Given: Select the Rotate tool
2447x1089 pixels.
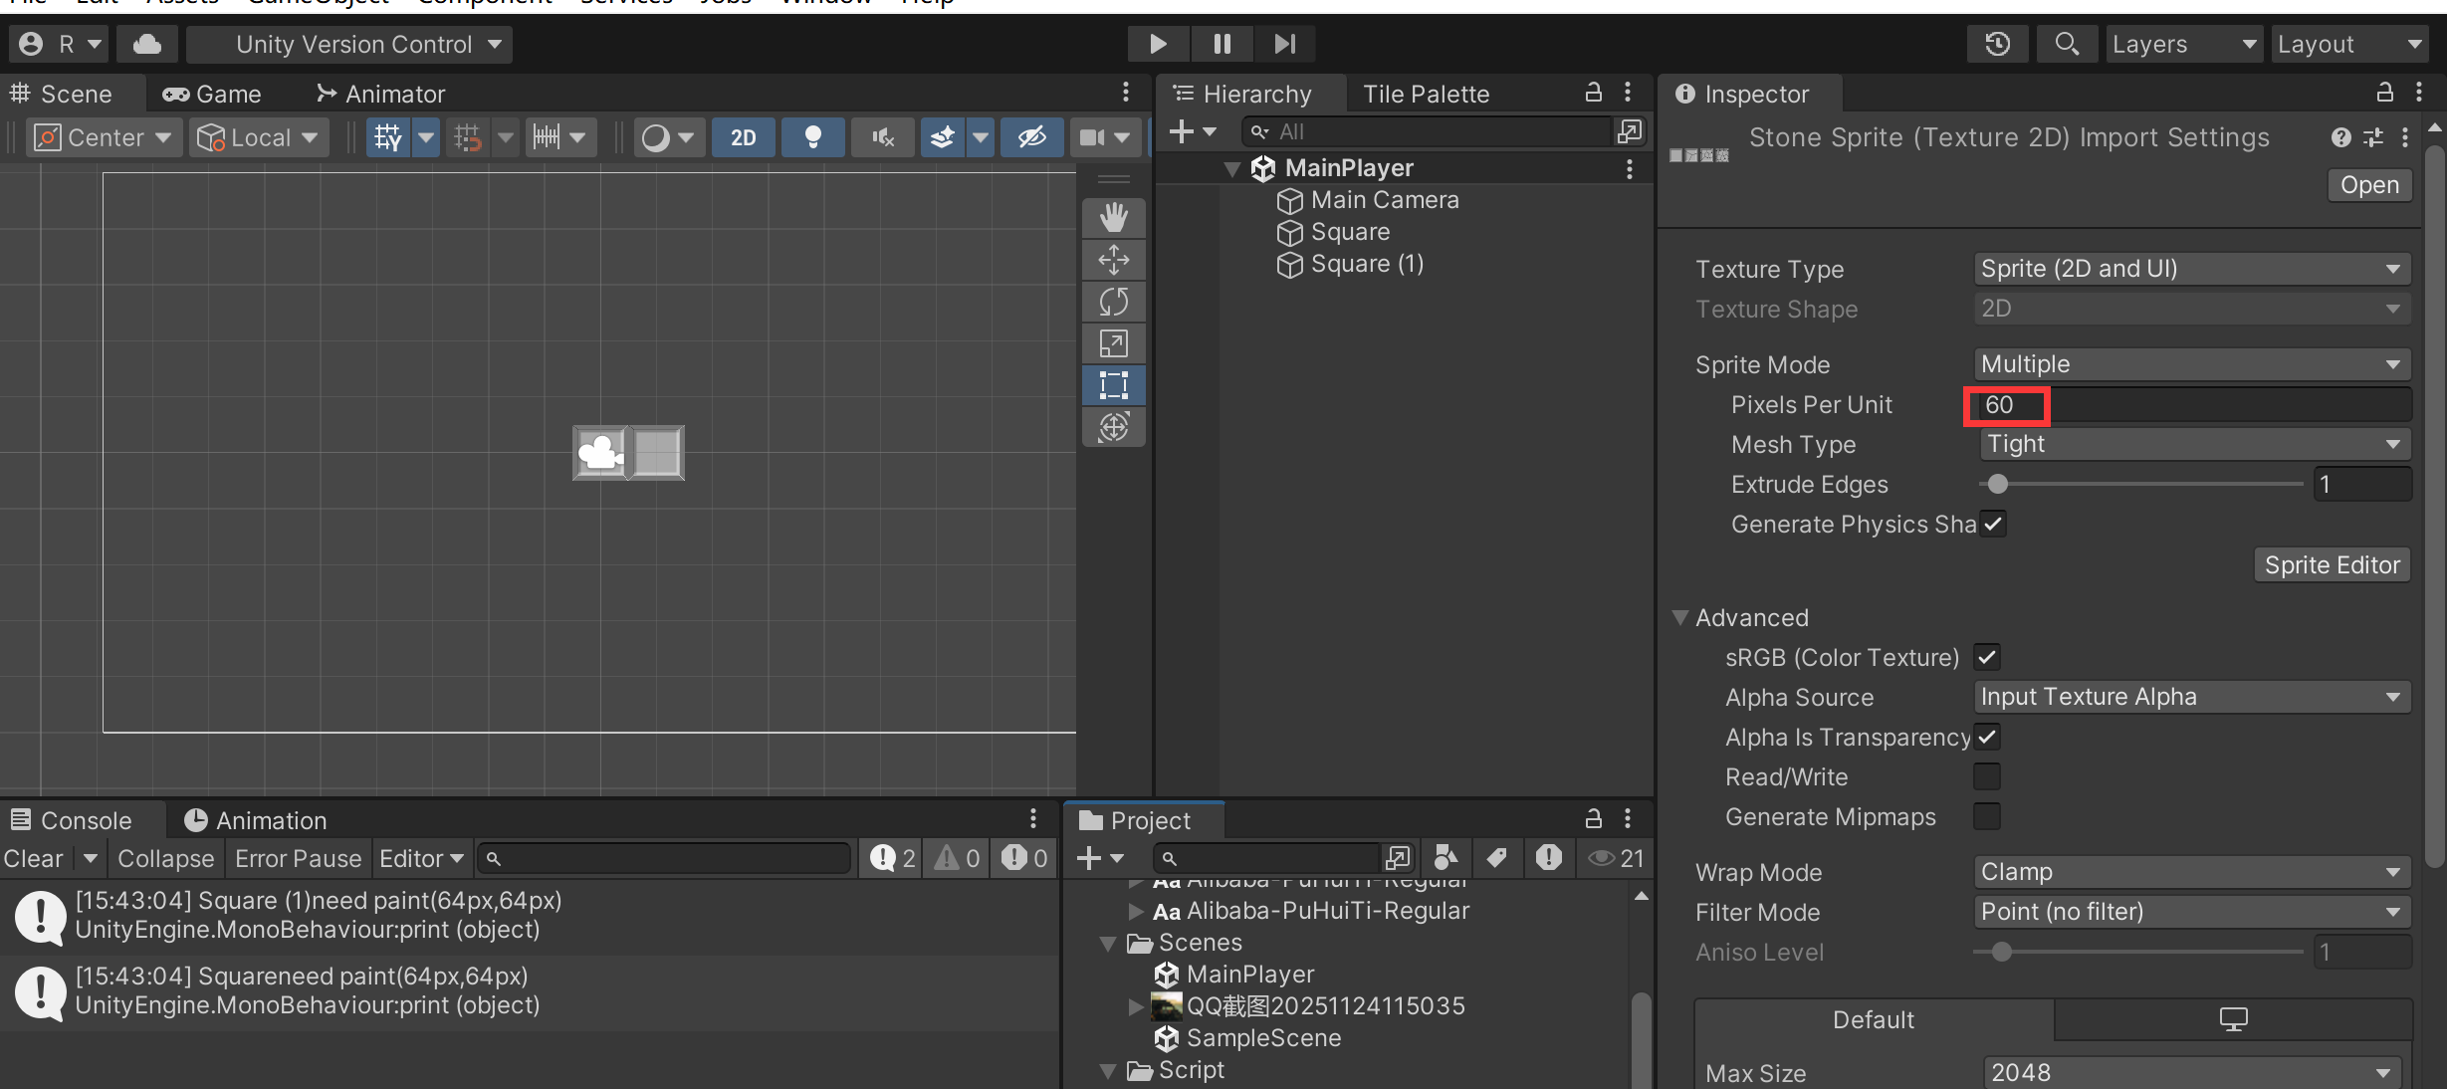Looking at the screenshot, I should click(1113, 302).
